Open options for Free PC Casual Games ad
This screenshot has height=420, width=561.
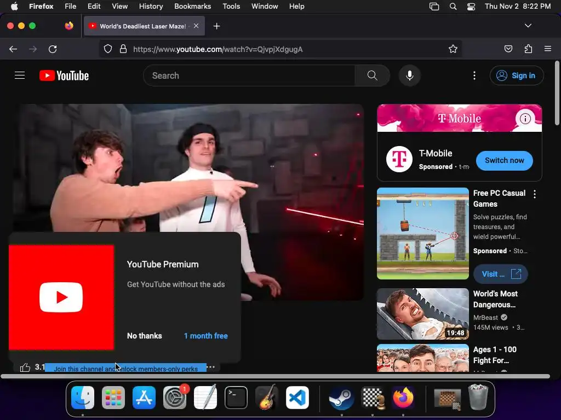pos(535,194)
